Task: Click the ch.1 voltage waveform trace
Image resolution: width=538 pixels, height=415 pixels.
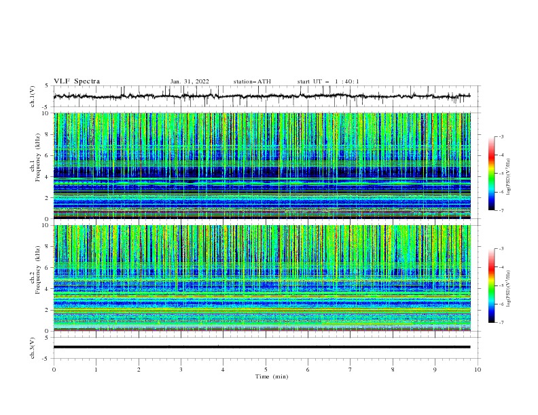Action: click(262, 96)
